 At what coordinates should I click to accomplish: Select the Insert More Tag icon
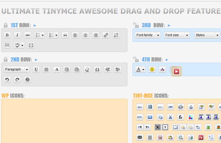tap(7, 45)
